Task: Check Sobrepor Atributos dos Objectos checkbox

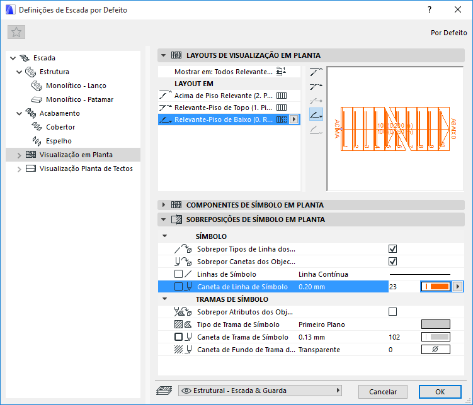Action: tap(392, 312)
